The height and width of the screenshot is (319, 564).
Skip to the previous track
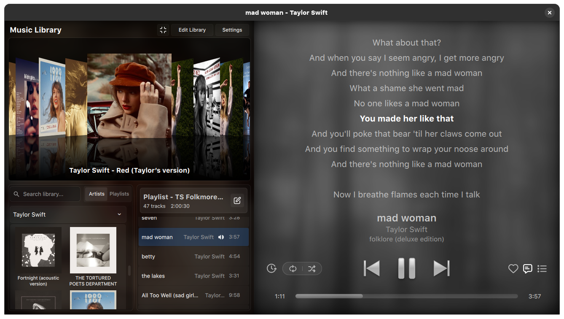tap(372, 268)
